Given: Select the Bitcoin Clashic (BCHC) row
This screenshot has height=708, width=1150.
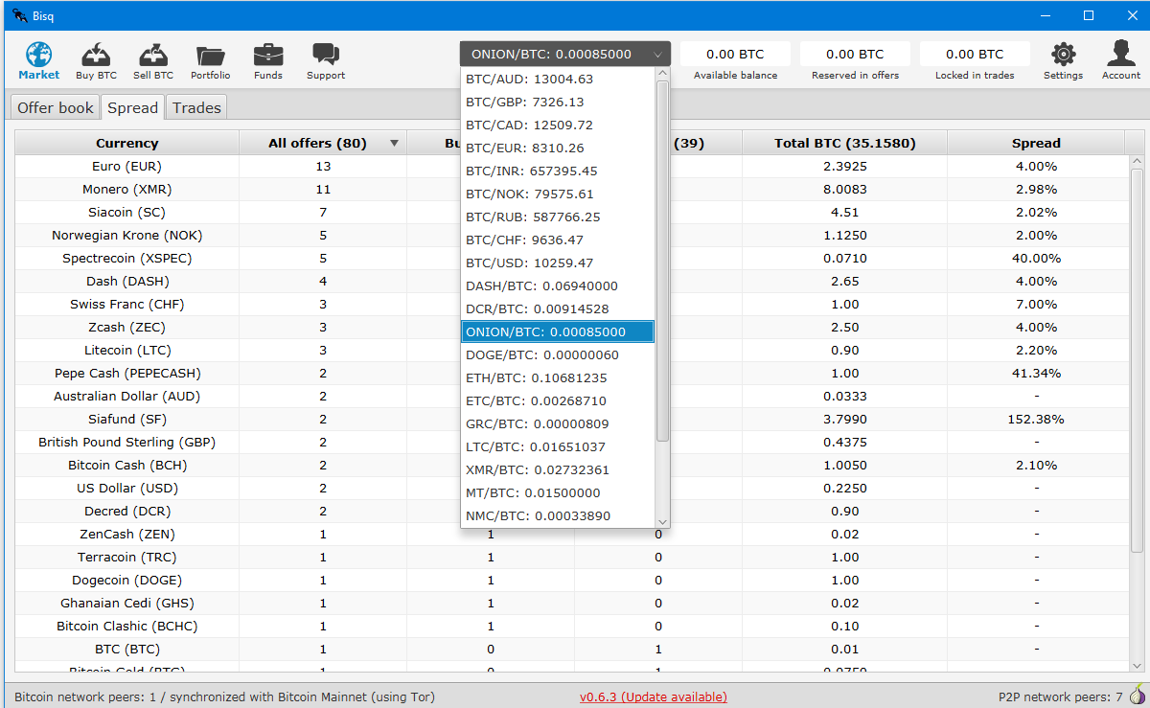Looking at the screenshot, I should 572,626.
